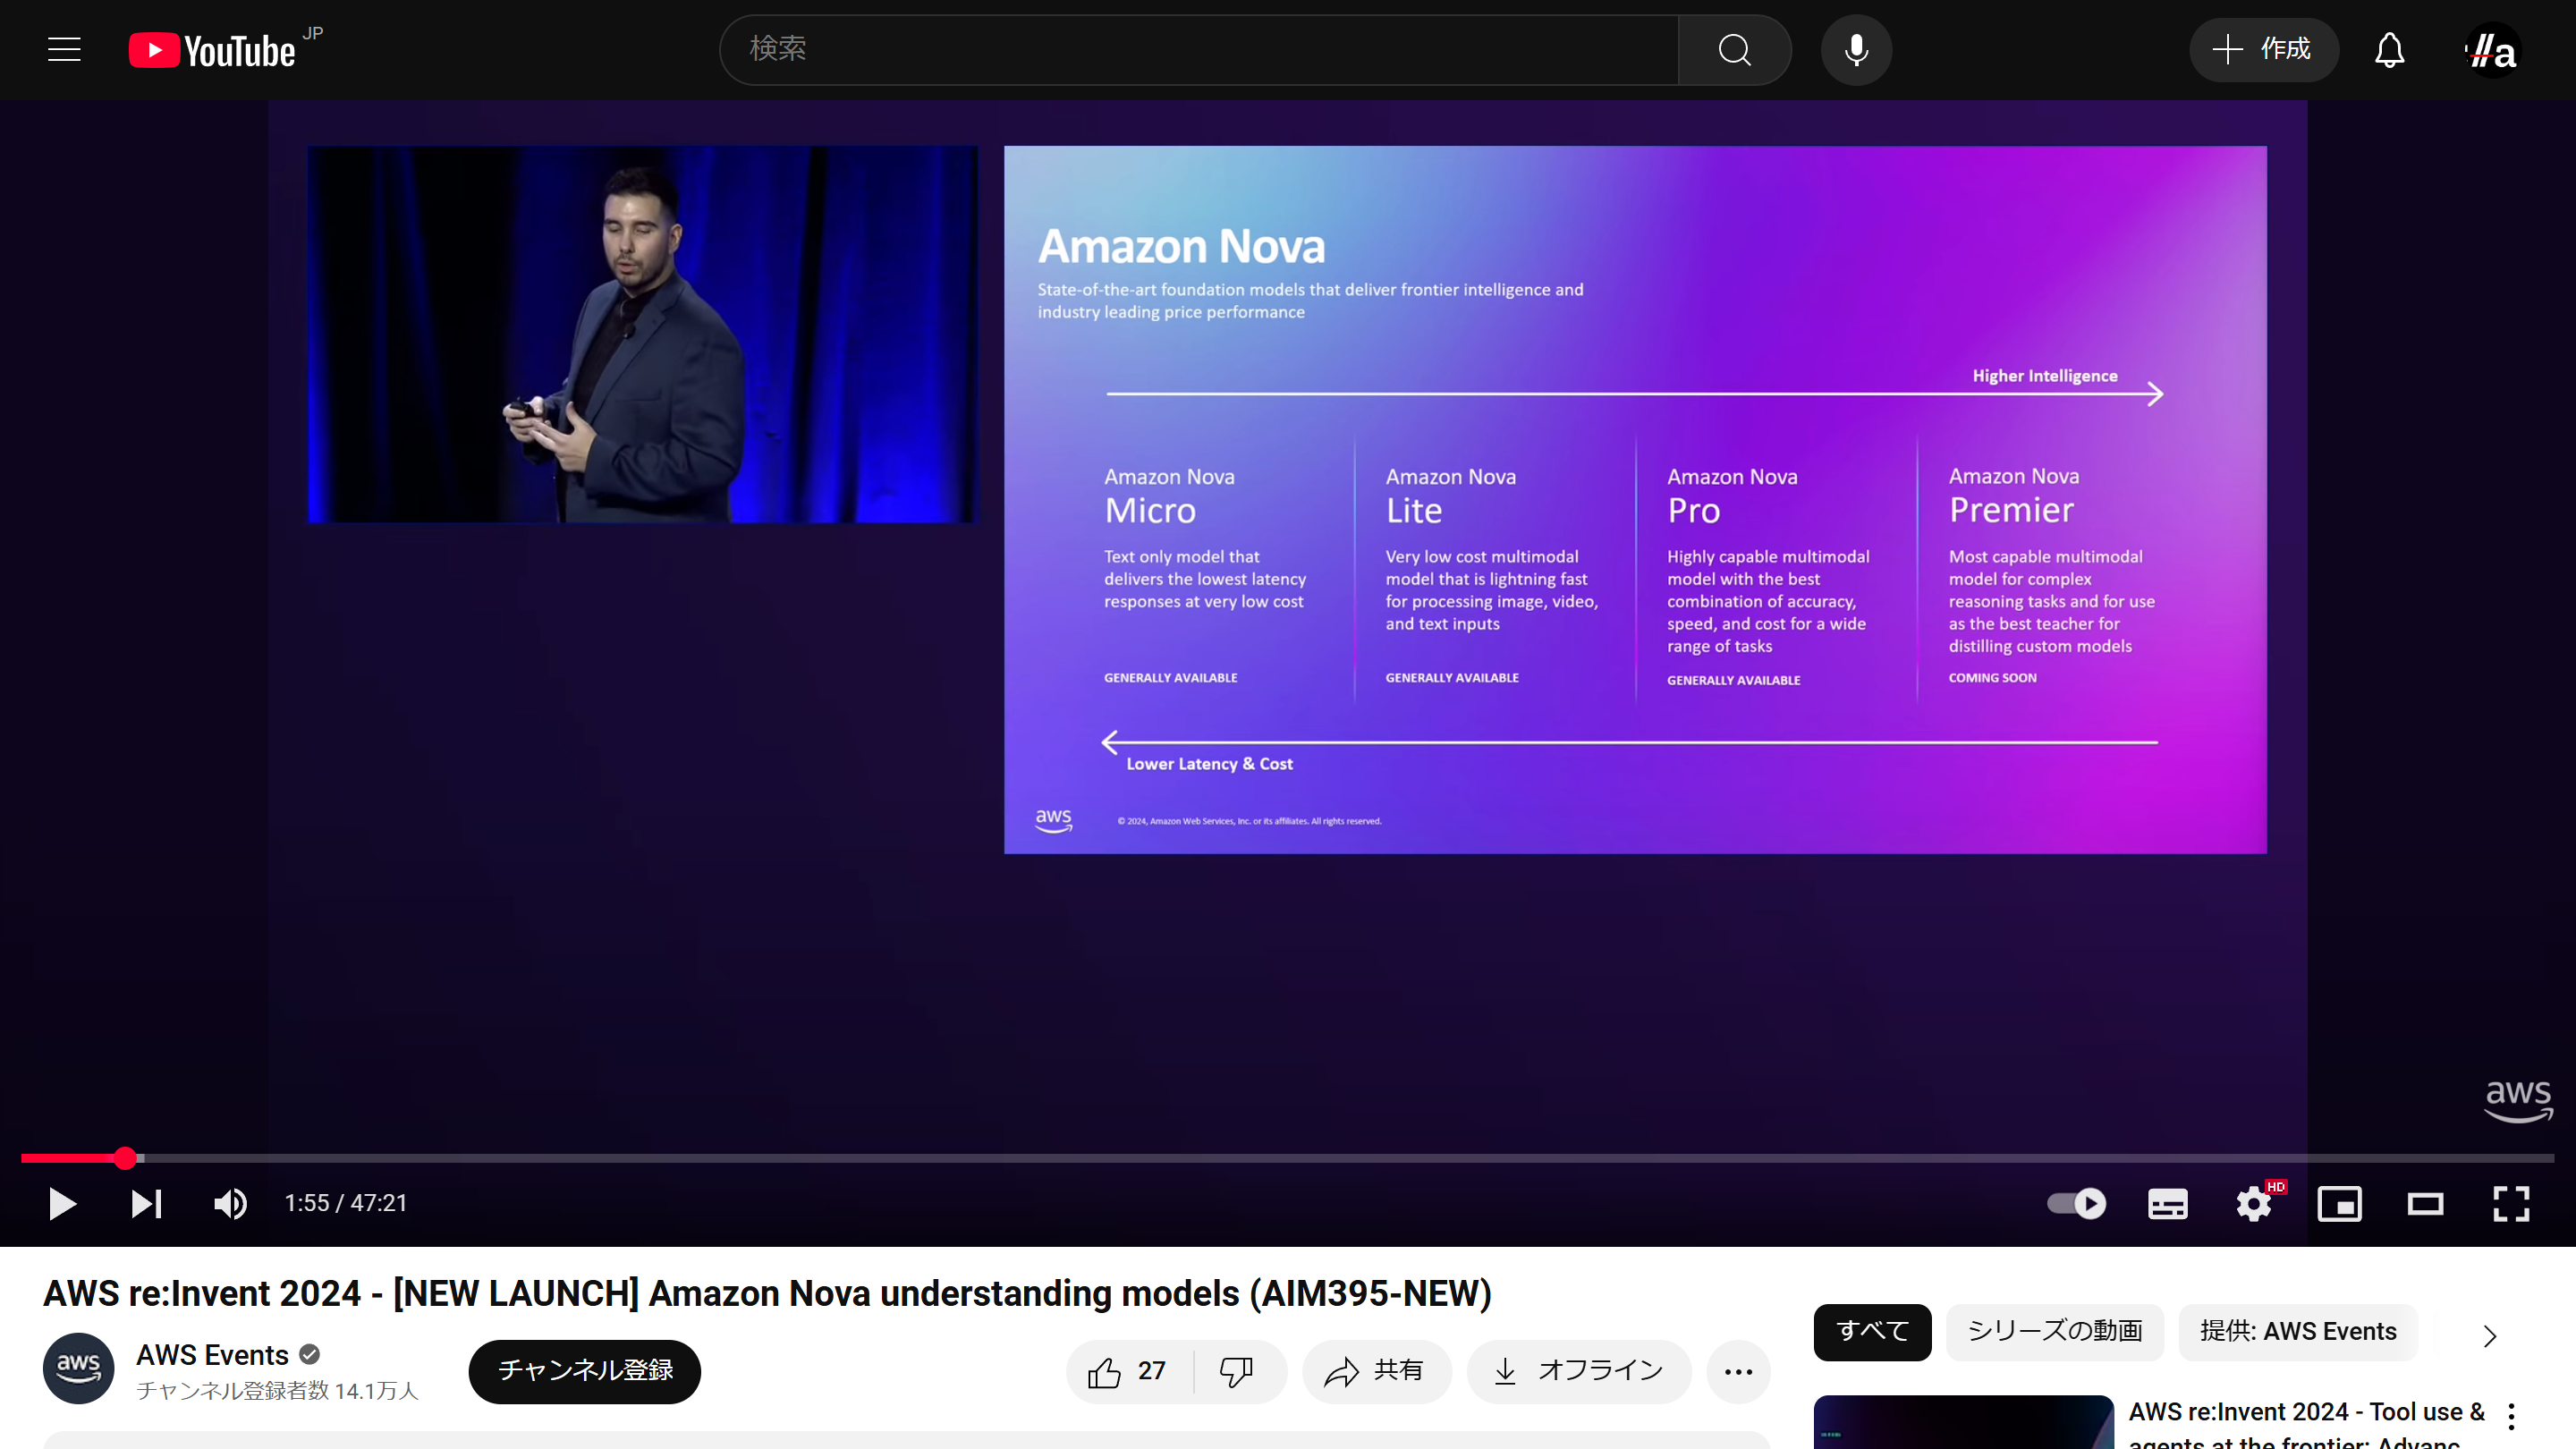The width and height of the screenshot is (2576, 1449).
Task: Switch to miniplayer view
Action: click(x=2339, y=1203)
